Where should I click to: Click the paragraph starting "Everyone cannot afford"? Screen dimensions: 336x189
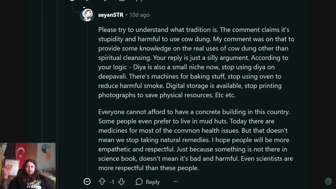(x=196, y=140)
